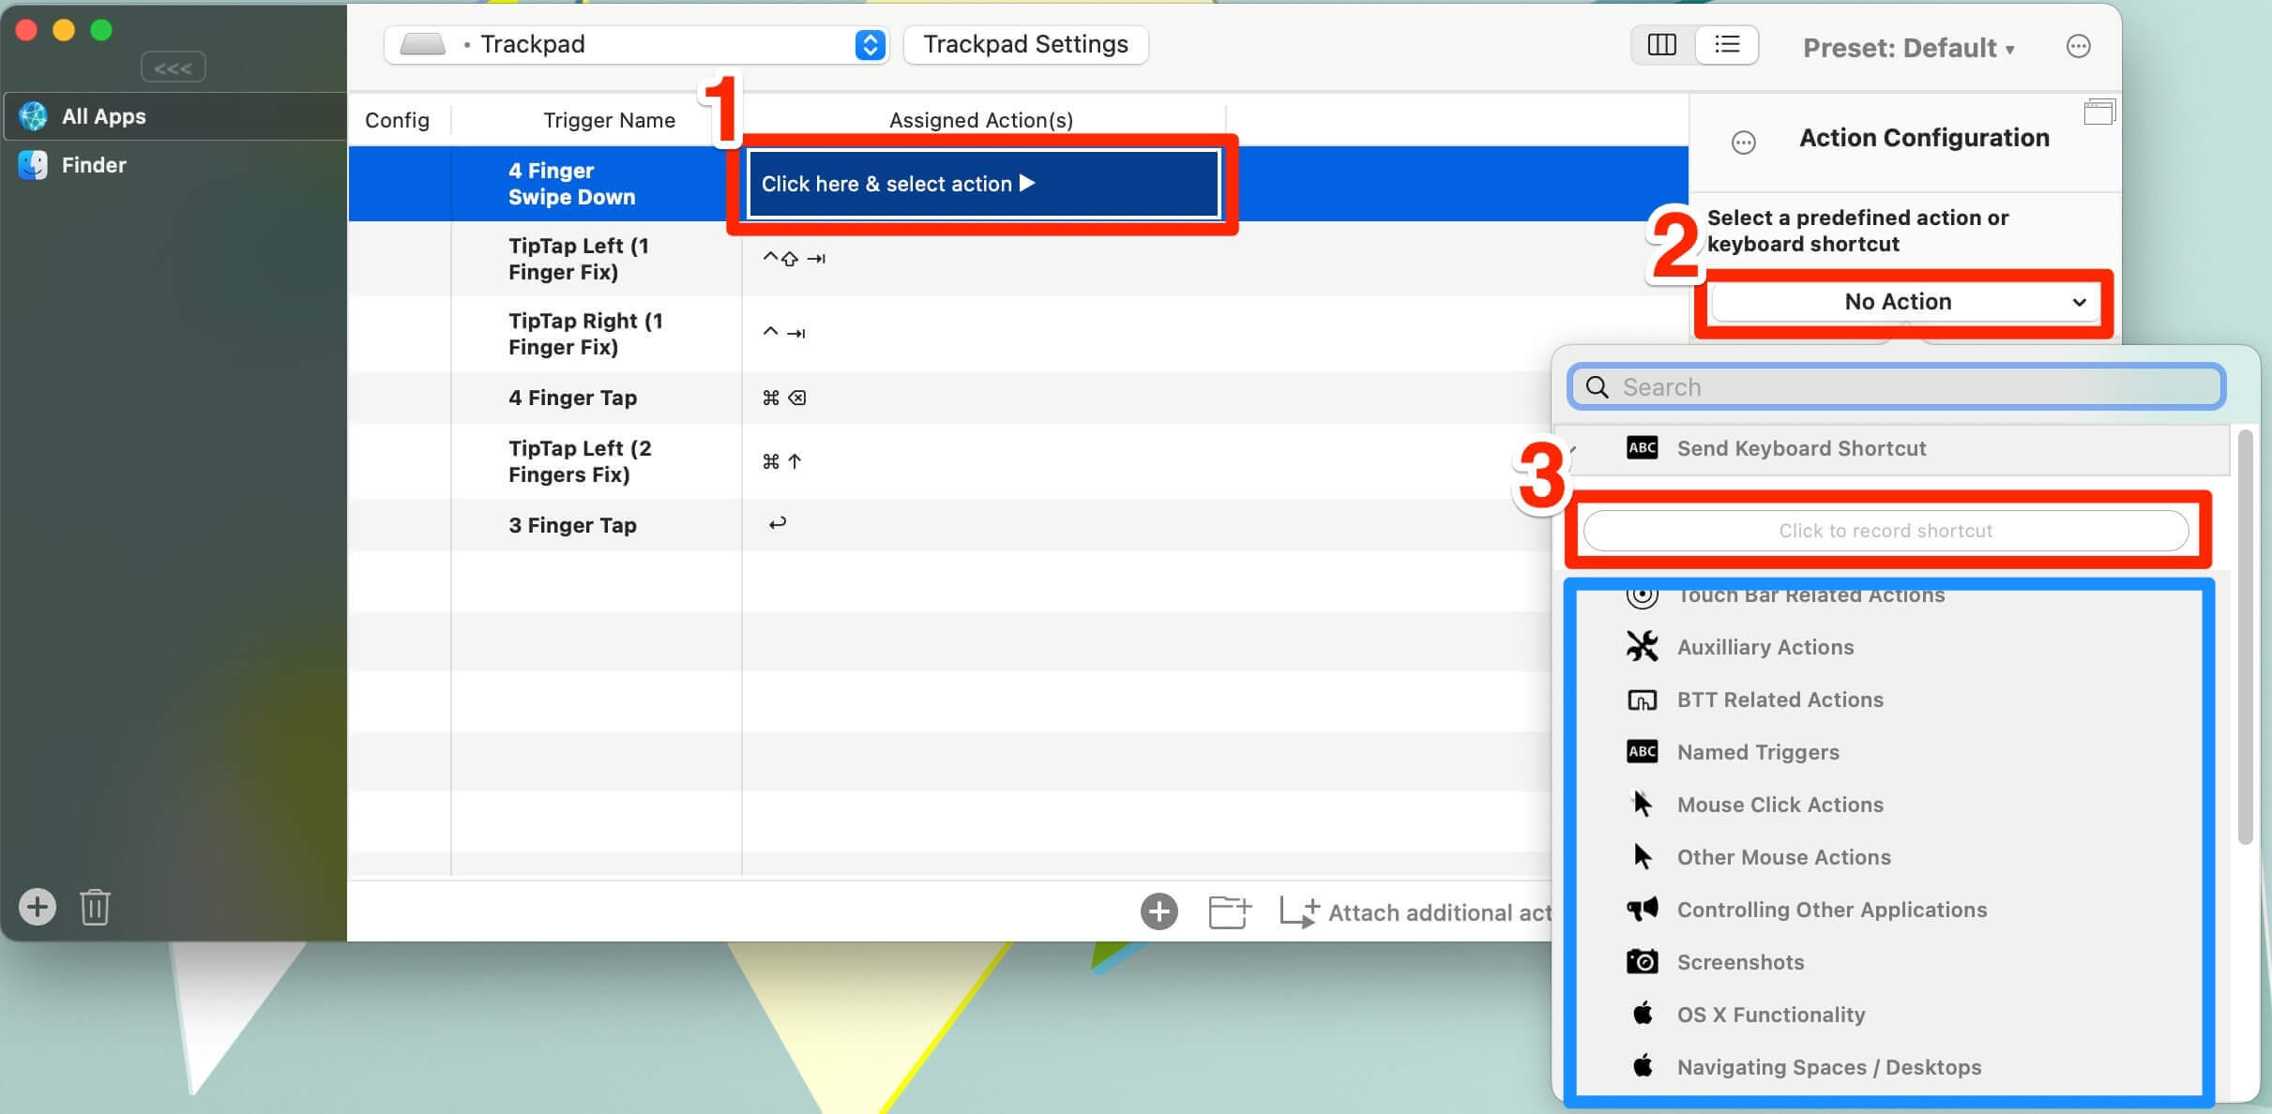Click the action Search field
This screenshot has height=1114, width=2272.
tap(1904, 387)
